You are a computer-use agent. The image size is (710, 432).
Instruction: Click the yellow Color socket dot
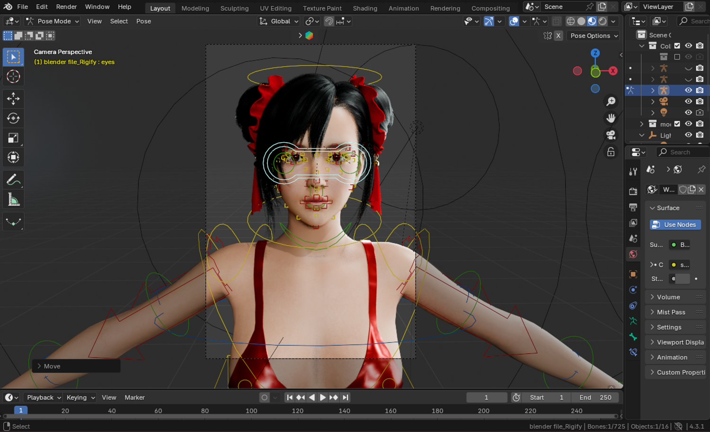pyautogui.click(x=674, y=265)
